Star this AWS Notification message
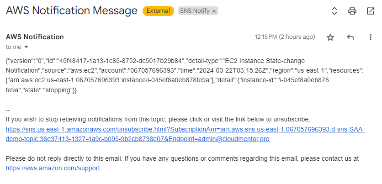 (330, 37)
